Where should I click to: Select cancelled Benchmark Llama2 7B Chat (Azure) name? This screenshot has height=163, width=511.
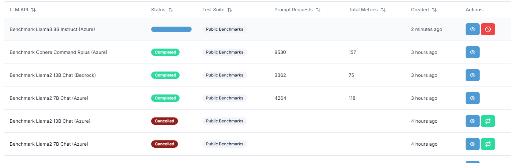[x=49, y=144]
